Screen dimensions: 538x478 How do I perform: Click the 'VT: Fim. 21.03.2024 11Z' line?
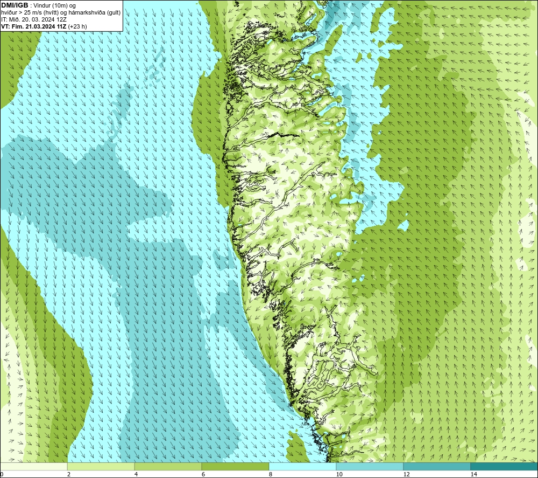[34, 26]
